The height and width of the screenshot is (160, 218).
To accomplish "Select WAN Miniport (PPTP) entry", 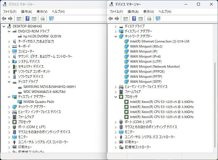I will click(146, 77).
